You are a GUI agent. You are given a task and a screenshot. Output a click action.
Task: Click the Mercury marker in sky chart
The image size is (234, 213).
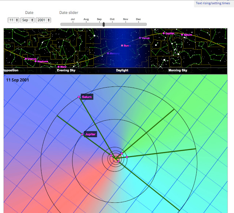pos(108,54)
